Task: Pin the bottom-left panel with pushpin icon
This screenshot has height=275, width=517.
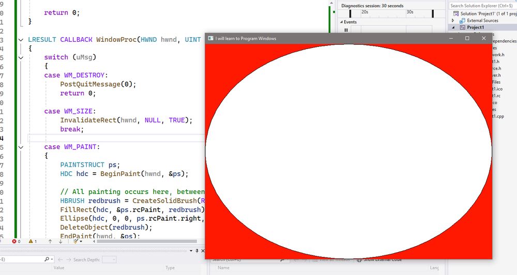Action: (197, 251)
